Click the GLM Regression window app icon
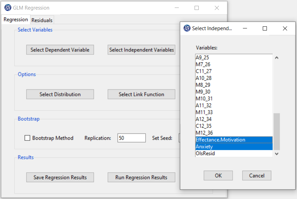297x199 pixels. click(x=8, y=8)
